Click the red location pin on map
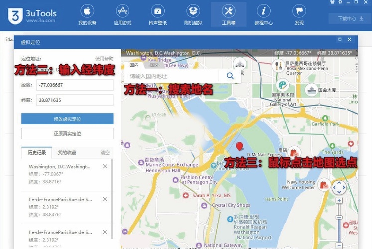This screenshot has width=372, height=249. [x=240, y=146]
